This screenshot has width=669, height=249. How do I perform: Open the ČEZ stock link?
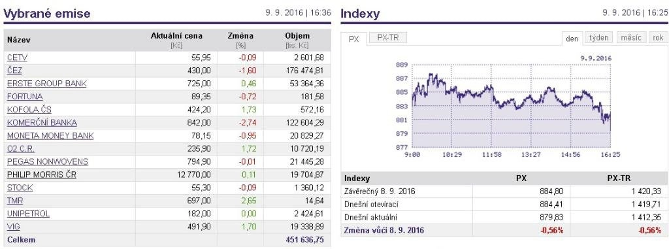point(14,71)
